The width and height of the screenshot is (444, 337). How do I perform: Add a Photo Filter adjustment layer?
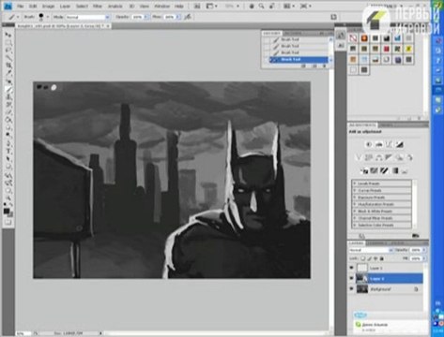(x=399, y=157)
